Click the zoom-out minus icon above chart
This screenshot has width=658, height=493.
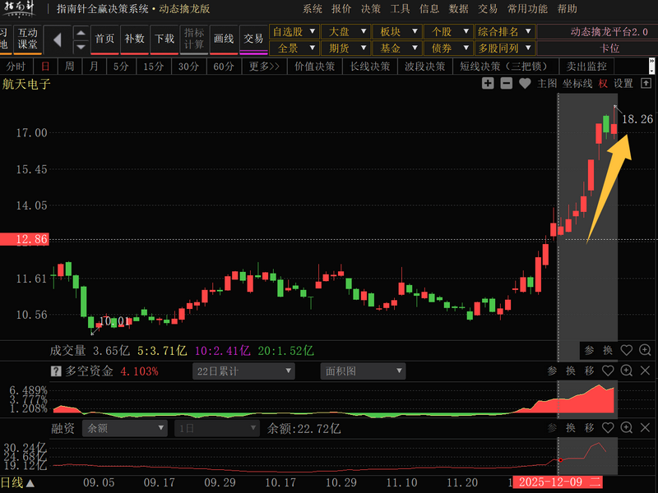(x=506, y=83)
